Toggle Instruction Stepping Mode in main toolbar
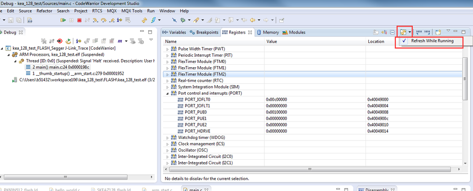Image resolution: width=473 pixels, height=191 pixels. [x=119, y=20]
